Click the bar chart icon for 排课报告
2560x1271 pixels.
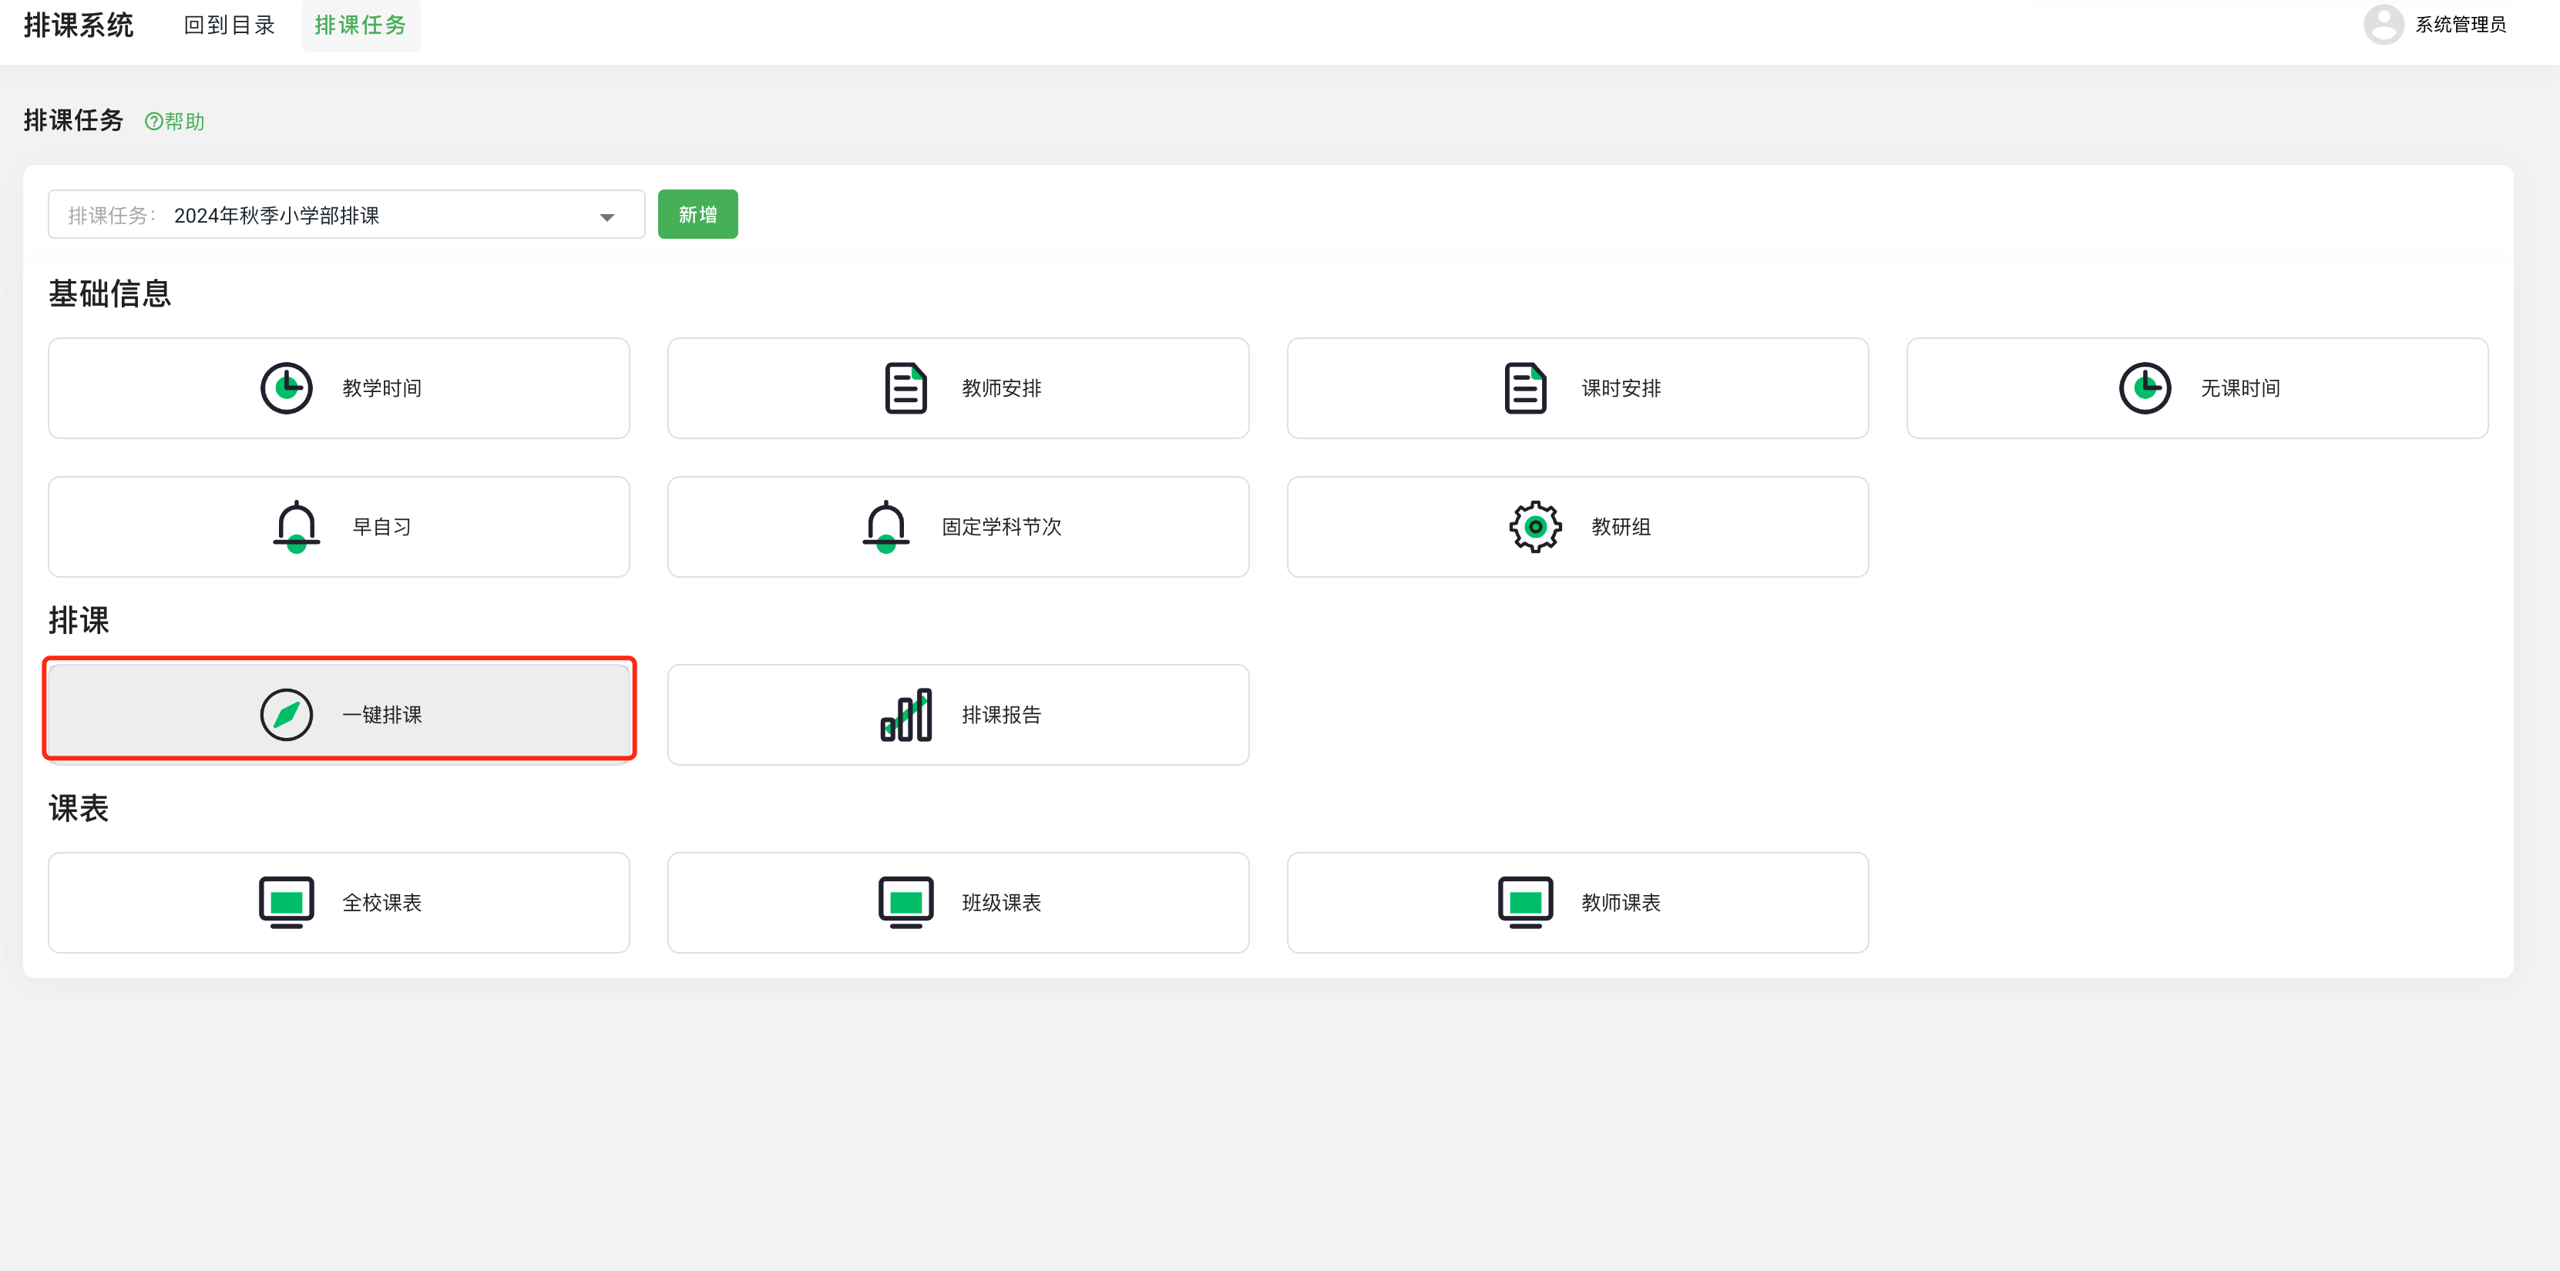(905, 715)
